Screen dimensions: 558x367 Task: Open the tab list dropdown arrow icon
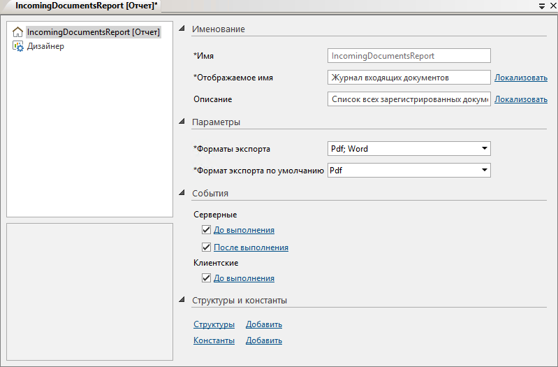[x=542, y=6]
